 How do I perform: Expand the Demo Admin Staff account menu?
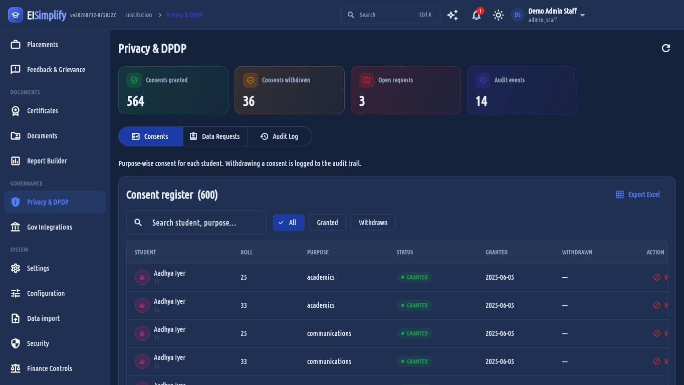coord(582,15)
